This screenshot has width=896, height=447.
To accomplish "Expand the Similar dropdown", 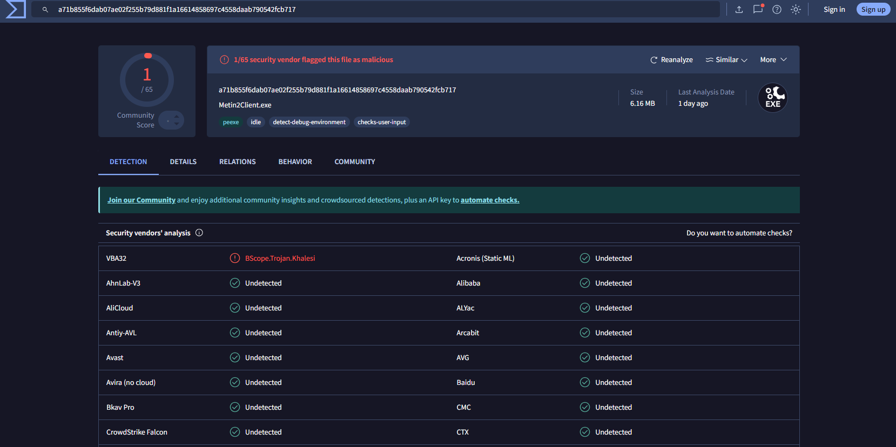I will pyautogui.click(x=726, y=60).
